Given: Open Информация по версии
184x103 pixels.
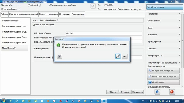Looking at the screenshot, I should click(163, 76).
